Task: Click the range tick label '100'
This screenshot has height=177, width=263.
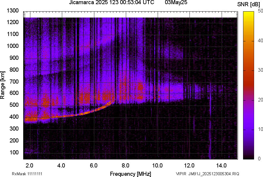Action: coord(14,152)
